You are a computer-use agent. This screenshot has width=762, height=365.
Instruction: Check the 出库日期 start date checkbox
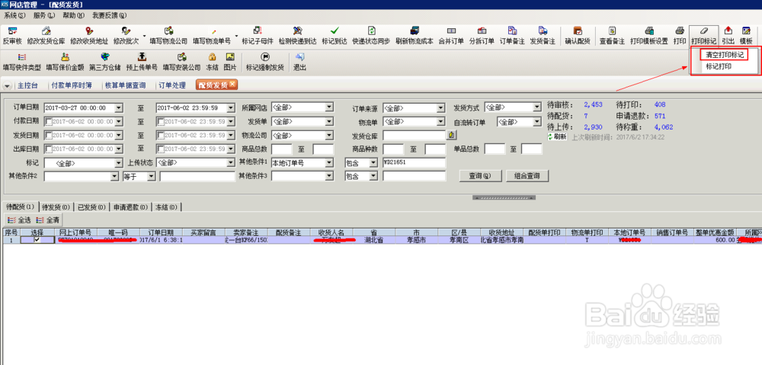pos(49,149)
